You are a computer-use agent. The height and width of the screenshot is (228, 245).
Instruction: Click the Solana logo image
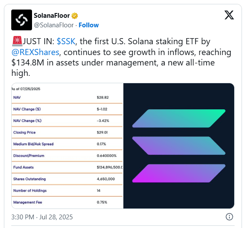pyautogui.click(x=179, y=146)
